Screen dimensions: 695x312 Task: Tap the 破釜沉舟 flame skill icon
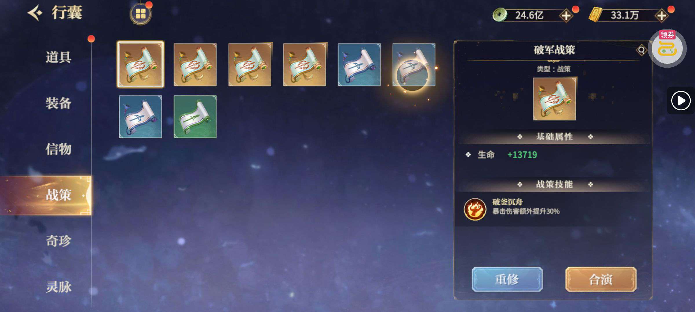(x=475, y=209)
